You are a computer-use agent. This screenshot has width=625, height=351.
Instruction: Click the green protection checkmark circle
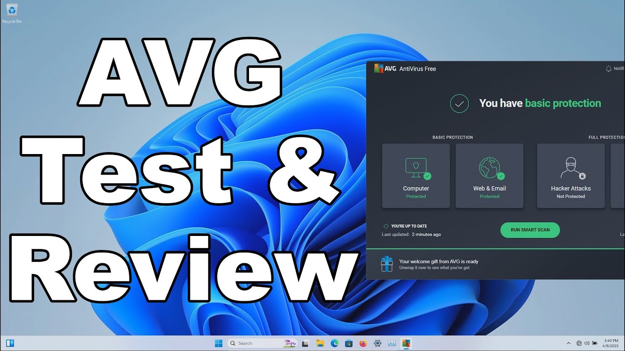(459, 103)
